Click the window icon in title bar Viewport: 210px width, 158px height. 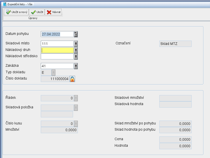point(5,4)
